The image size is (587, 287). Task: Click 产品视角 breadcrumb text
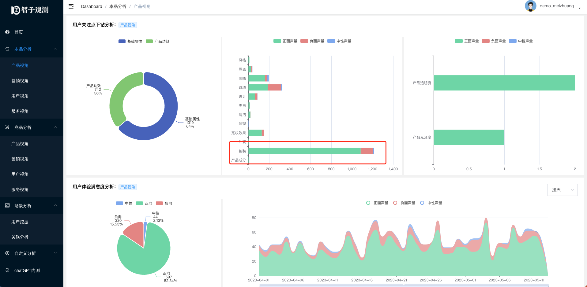point(142,6)
